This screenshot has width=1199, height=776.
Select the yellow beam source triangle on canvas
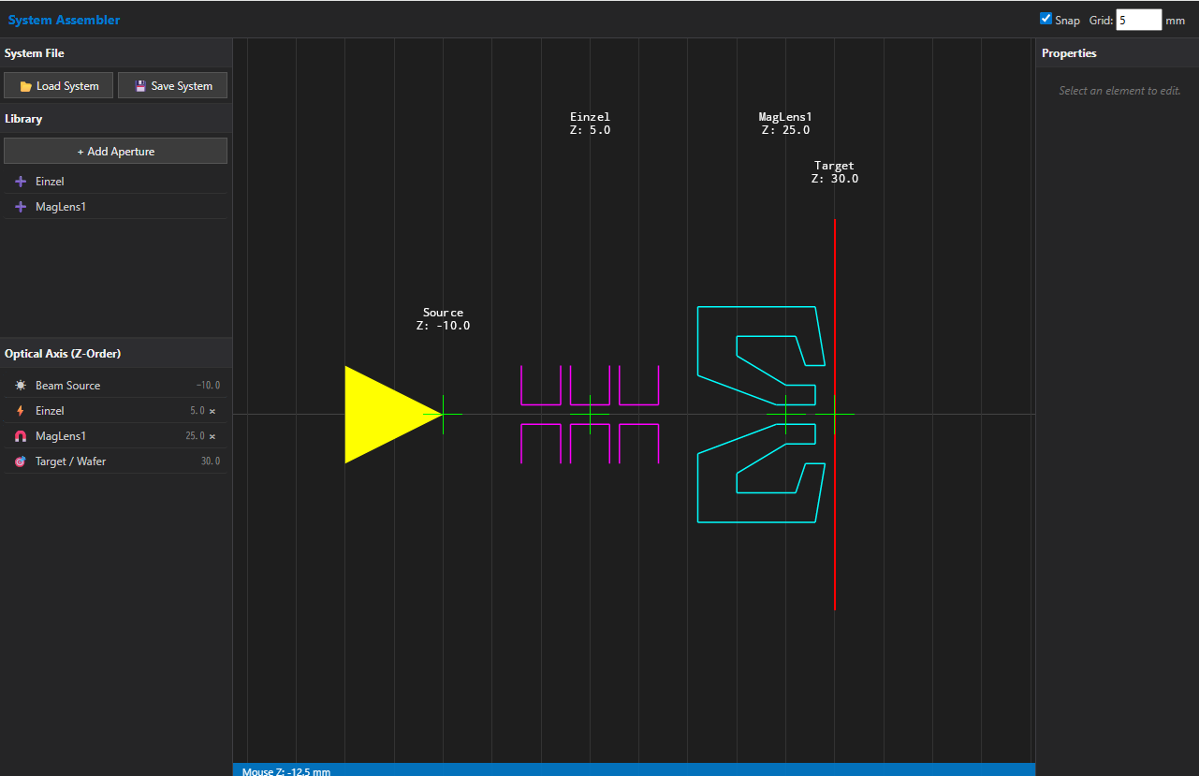coord(379,414)
